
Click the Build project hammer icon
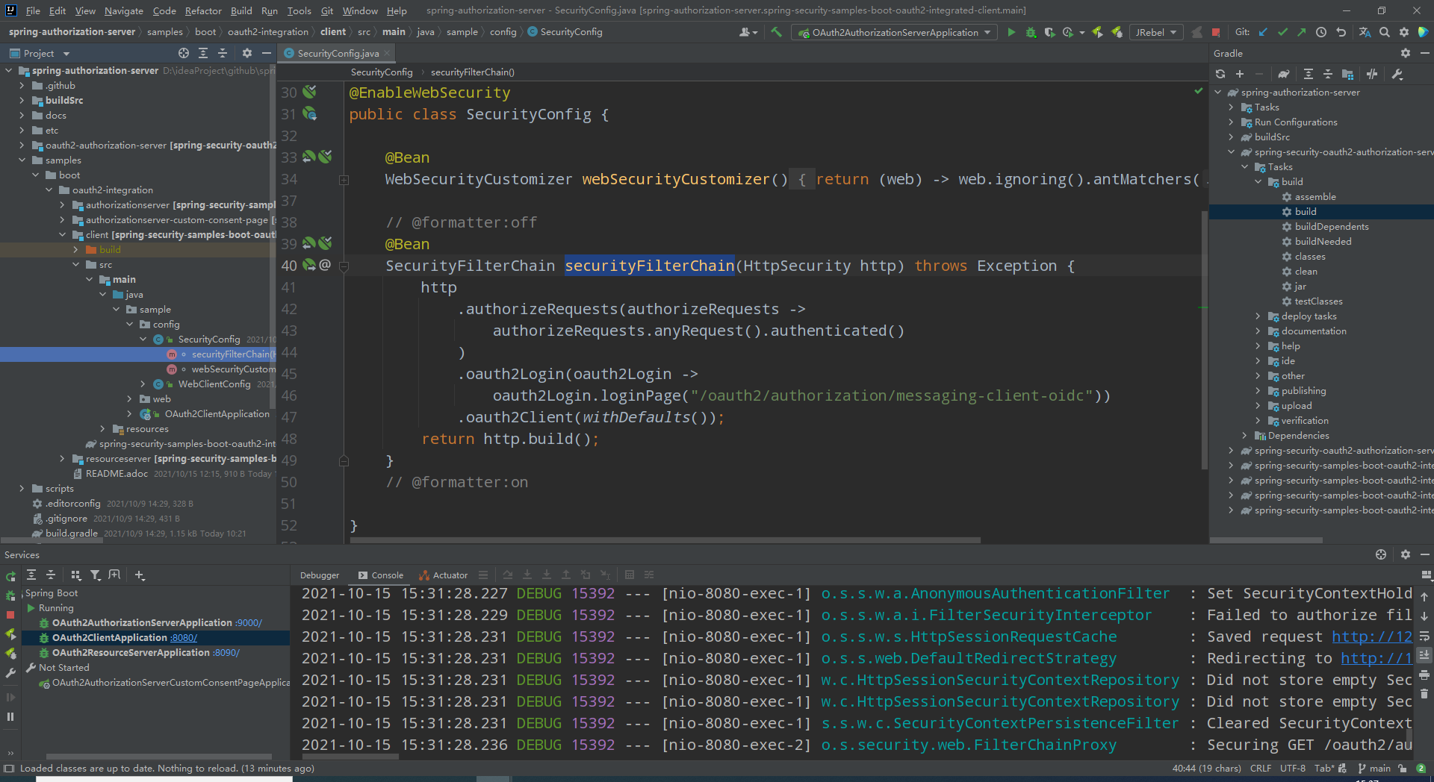point(777,32)
